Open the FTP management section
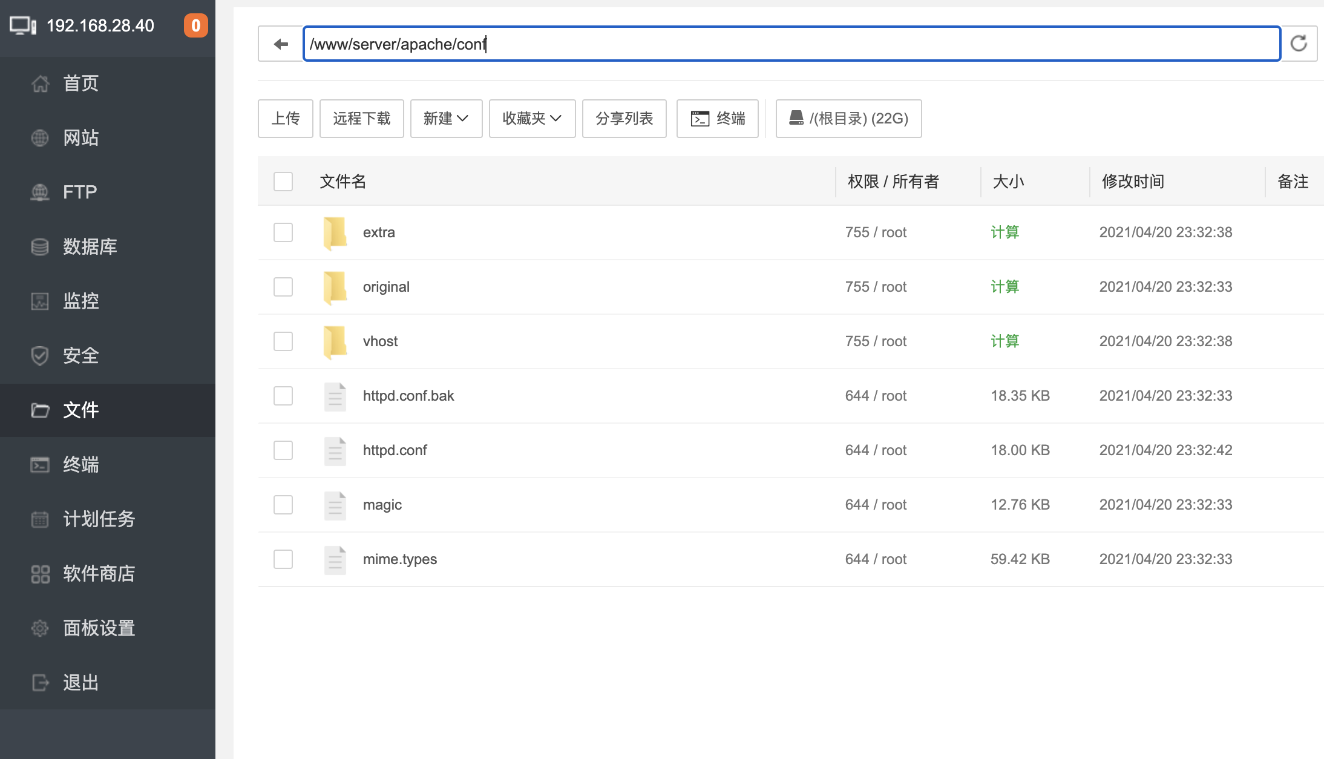 (79, 192)
